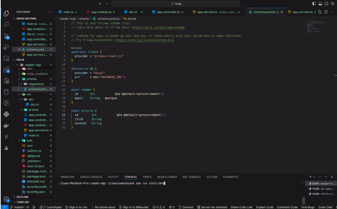Open the letter B extension view
Viewport: 337px width, 209px height.
[6, 137]
